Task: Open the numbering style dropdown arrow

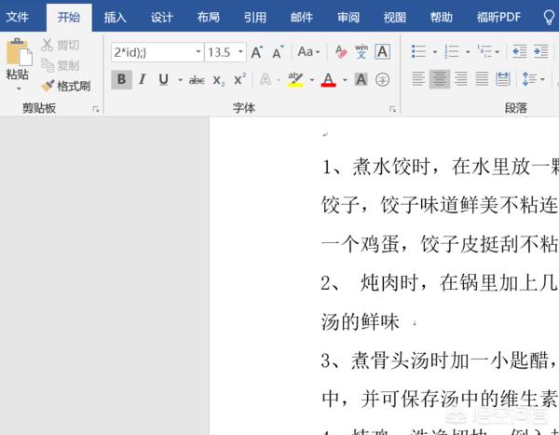Action: point(468,52)
